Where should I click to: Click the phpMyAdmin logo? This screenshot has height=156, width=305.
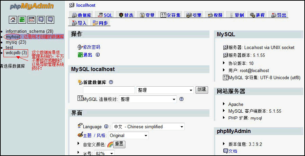click(32, 6)
